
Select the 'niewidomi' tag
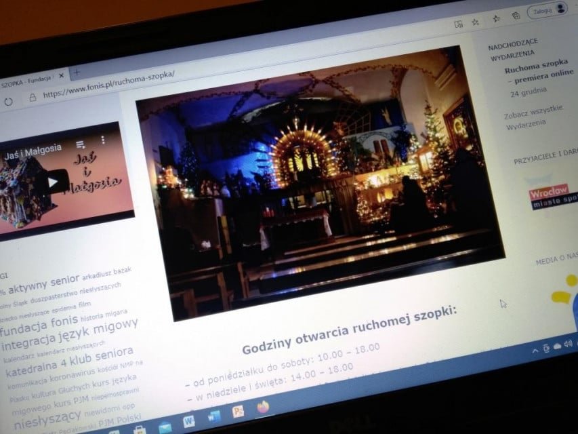[x=102, y=410]
